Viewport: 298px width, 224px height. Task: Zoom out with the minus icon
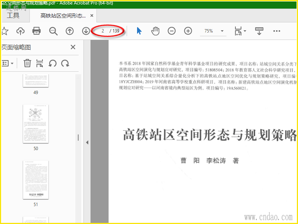pyautogui.click(x=172, y=31)
